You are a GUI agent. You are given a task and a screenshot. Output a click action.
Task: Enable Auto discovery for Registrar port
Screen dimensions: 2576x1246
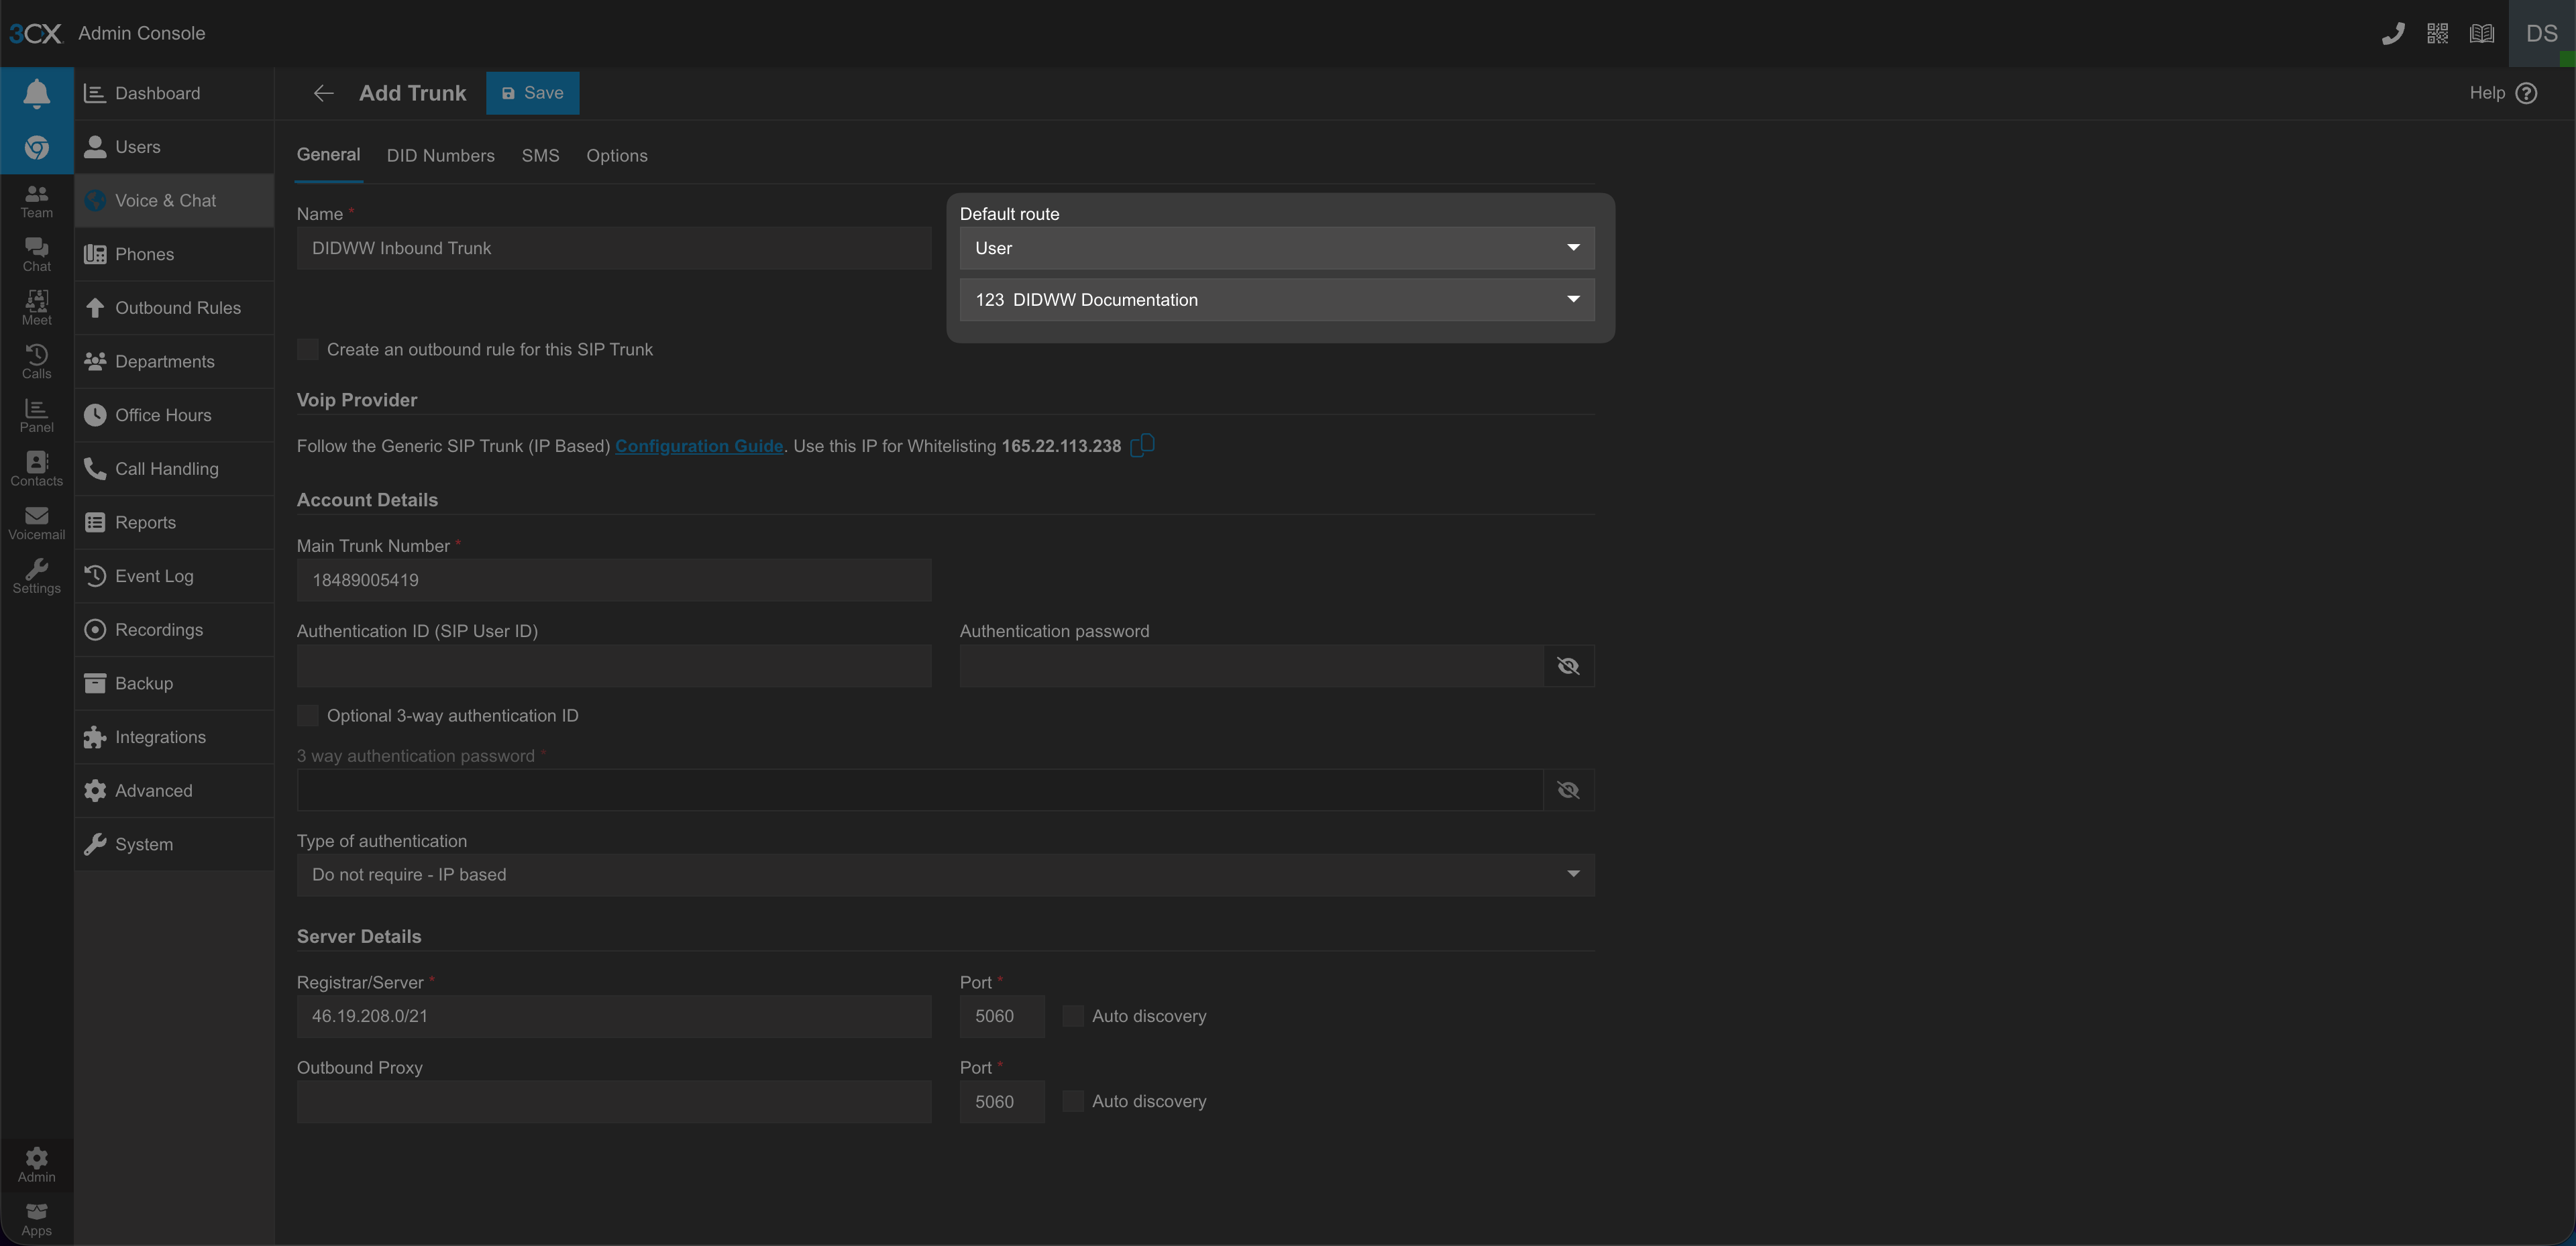[x=1072, y=1016]
